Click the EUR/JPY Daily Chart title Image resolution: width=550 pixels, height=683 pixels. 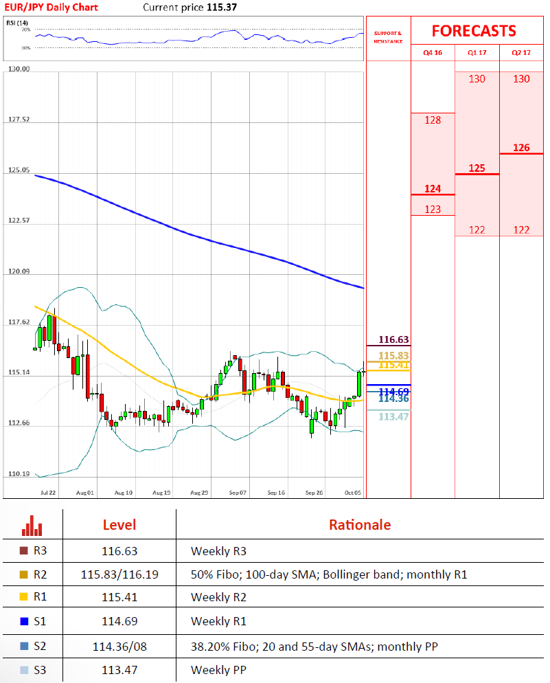[x=51, y=8]
